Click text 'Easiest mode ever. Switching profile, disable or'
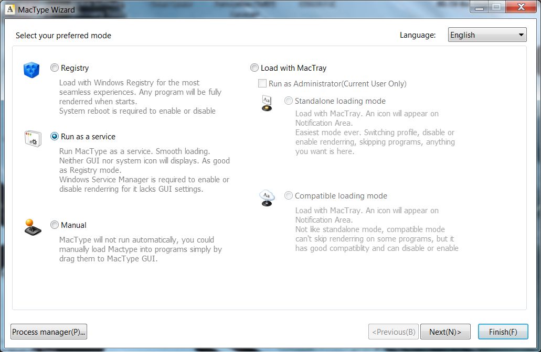The width and height of the screenshot is (541, 352). (375, 133)
